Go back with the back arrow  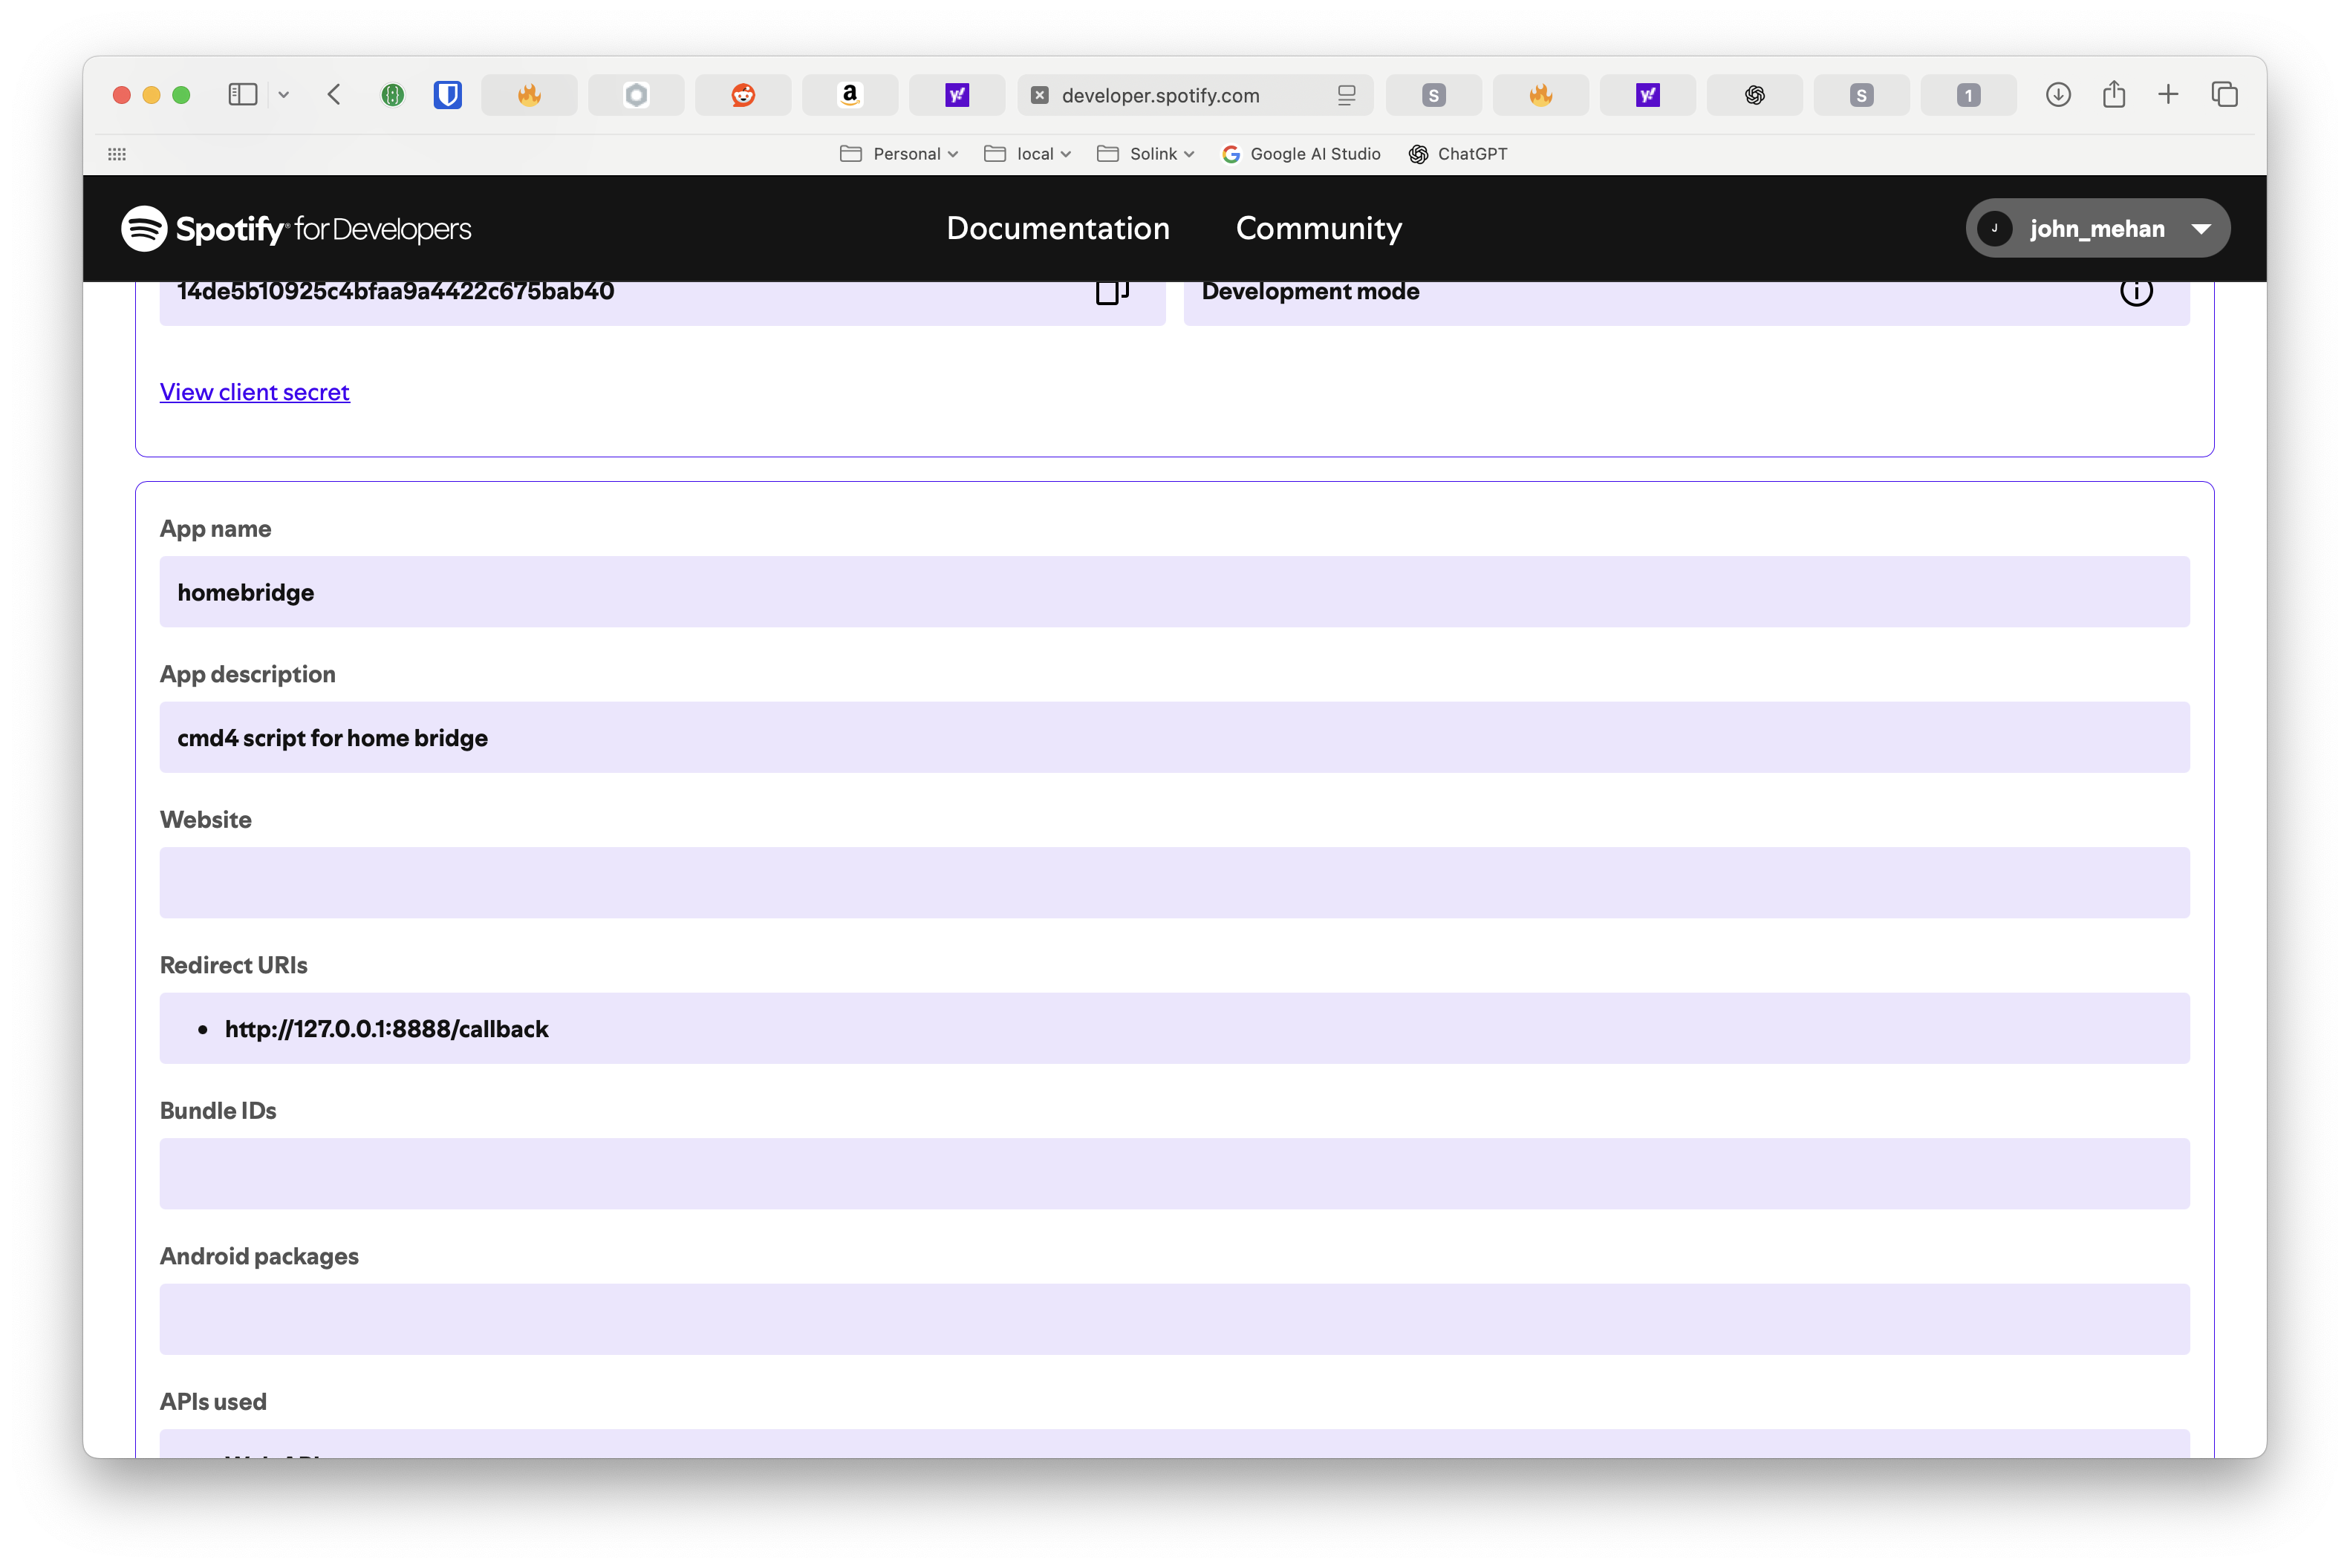click(334, 95)
